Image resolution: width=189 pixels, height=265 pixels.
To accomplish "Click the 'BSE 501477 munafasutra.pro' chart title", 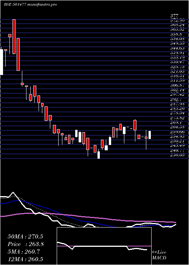I will [30, 5].
